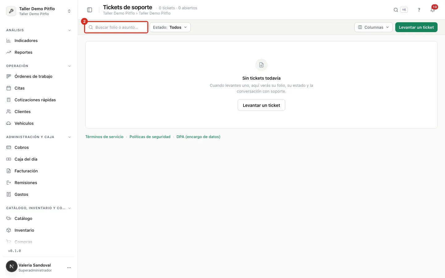The height and width of the screenshot is (278, 445).
Task: Click the Catálogo tag icon
Action: (9, 218)
